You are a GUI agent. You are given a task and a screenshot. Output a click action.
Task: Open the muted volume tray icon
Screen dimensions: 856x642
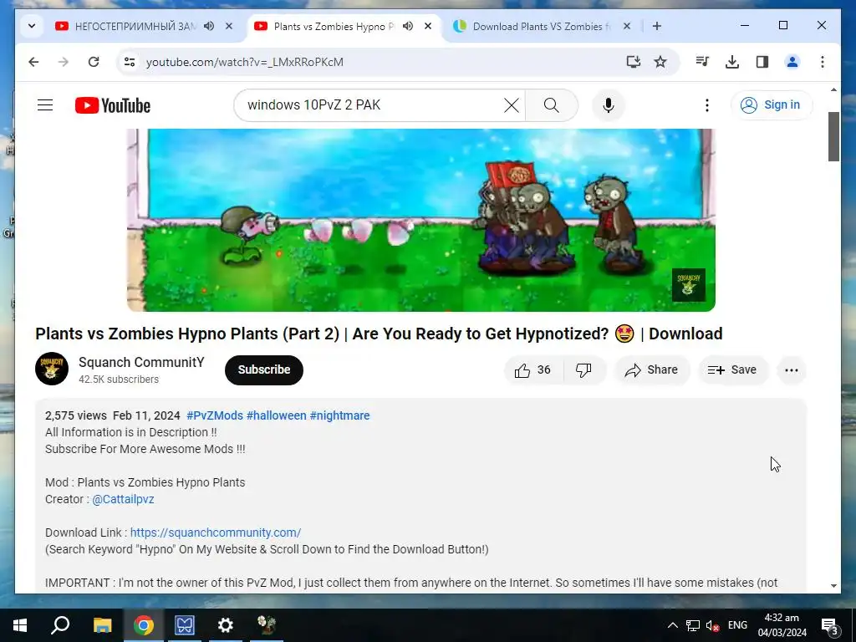point(712,625)
